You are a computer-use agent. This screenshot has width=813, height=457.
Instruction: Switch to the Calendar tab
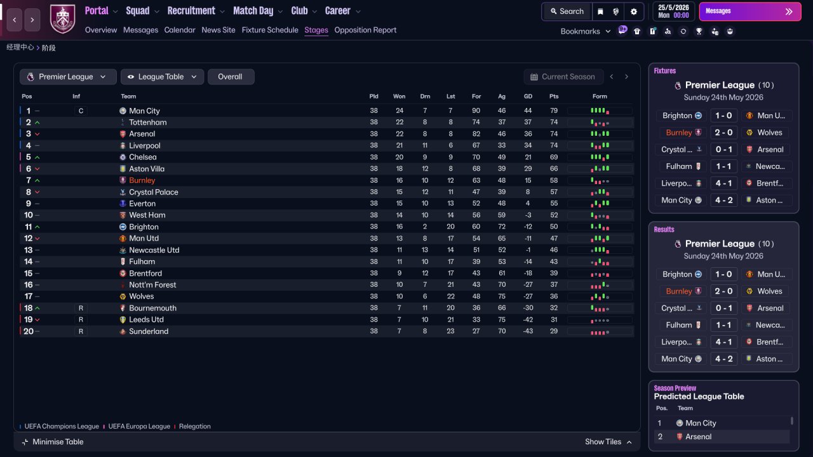coord(180,30)
